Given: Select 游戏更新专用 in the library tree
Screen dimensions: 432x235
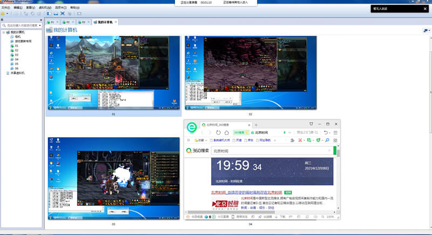Looking at the screenshot, I should pos(23,41).
